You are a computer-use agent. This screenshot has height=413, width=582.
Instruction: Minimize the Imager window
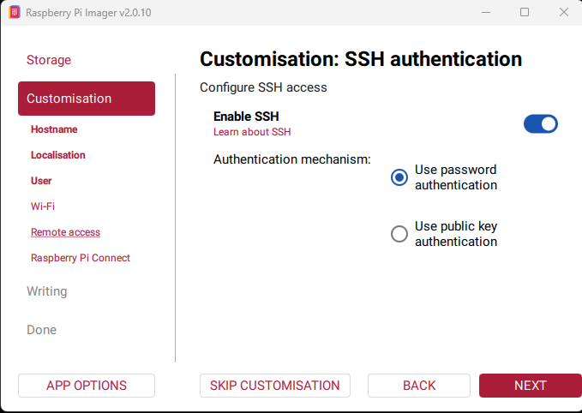tap(486, 12)
